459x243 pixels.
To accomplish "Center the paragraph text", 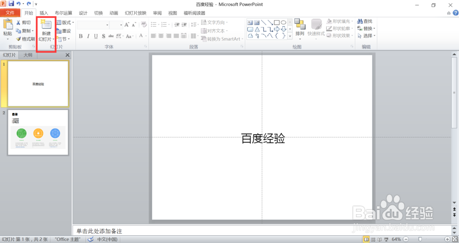I will pos(161,36).
